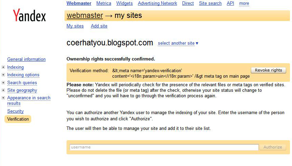Go to the Widgets tab

coord(124,3)
